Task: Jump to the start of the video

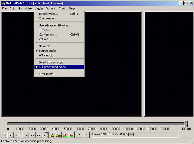Action: [26, 135]
